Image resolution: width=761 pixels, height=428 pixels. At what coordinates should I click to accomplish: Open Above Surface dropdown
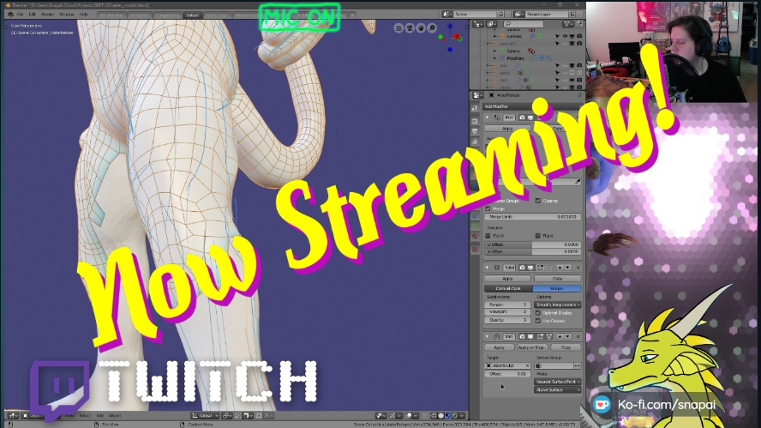tap(558, 390)
